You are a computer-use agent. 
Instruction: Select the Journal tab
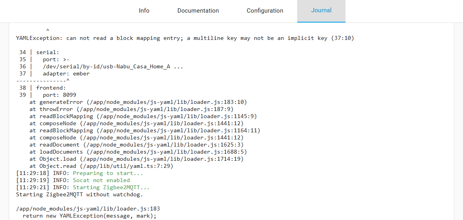click(x=321, y=11)
